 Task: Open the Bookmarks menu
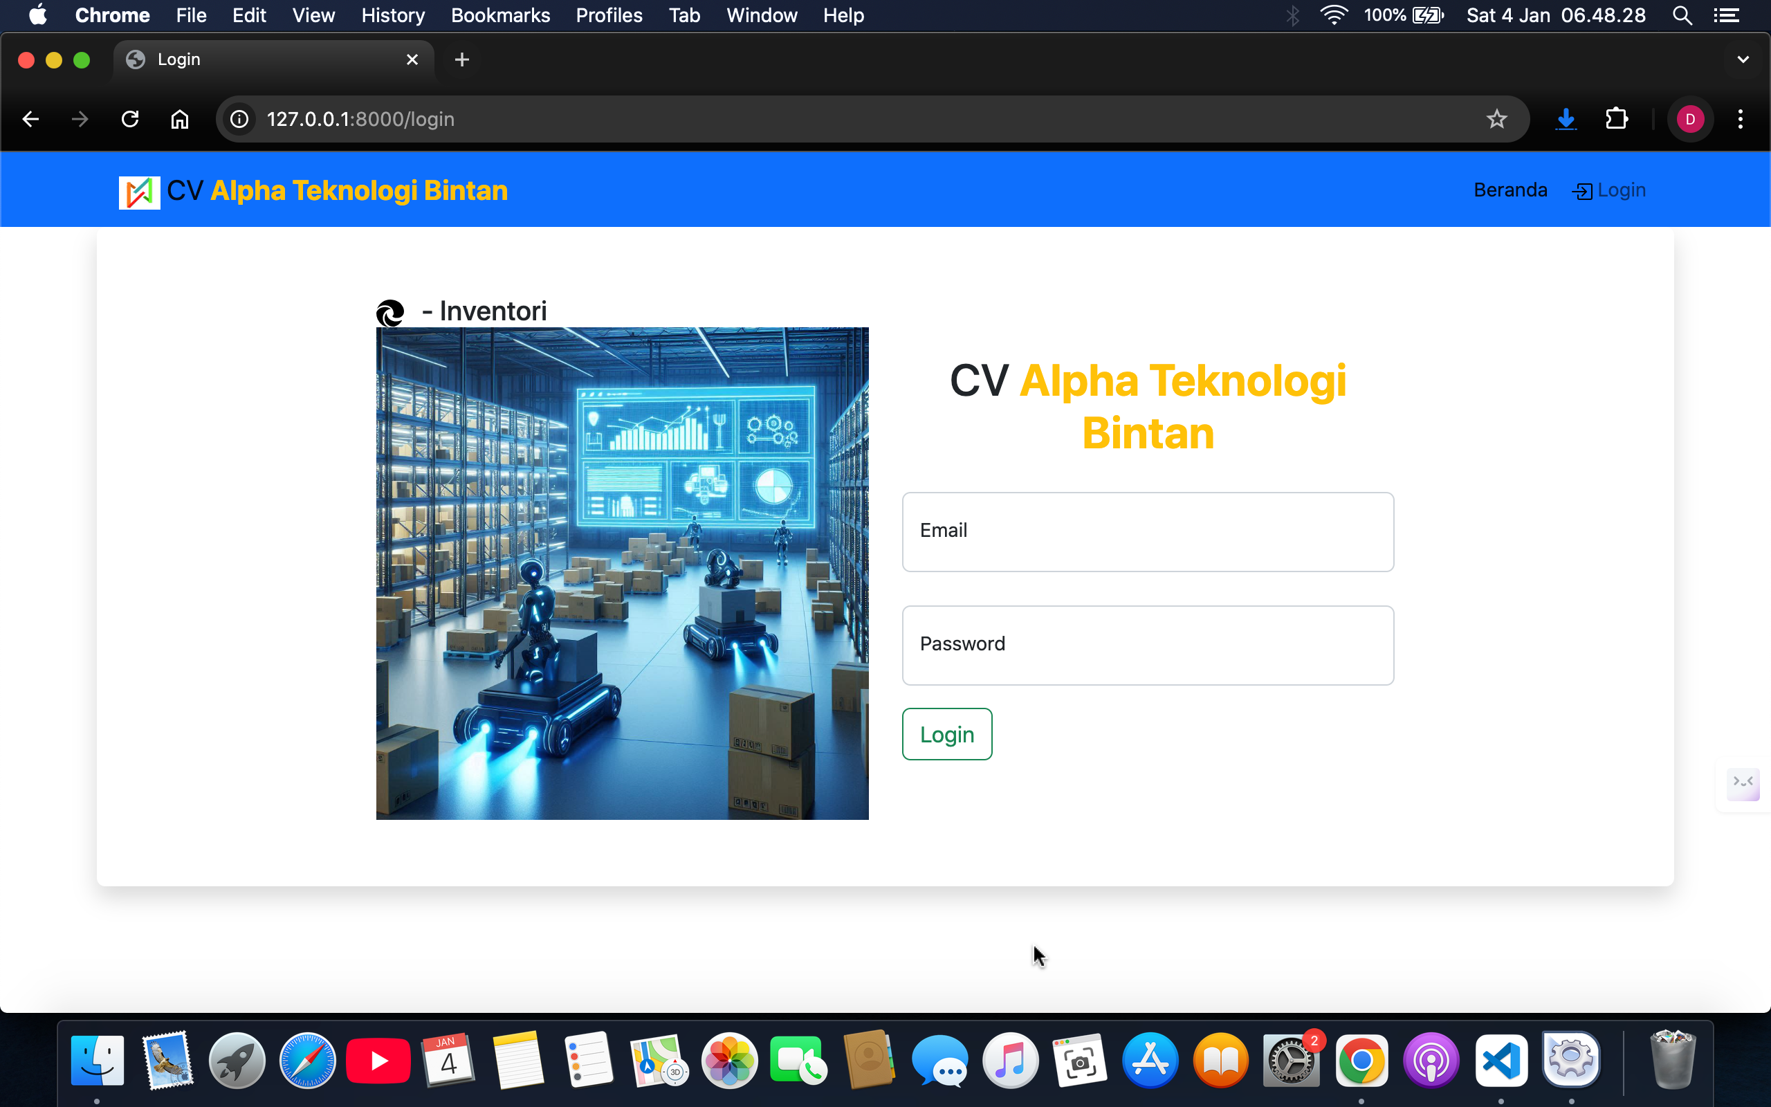click(x=500, y=15)
